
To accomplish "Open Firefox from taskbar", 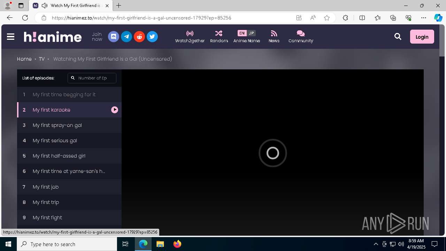I will click(177, 244).
